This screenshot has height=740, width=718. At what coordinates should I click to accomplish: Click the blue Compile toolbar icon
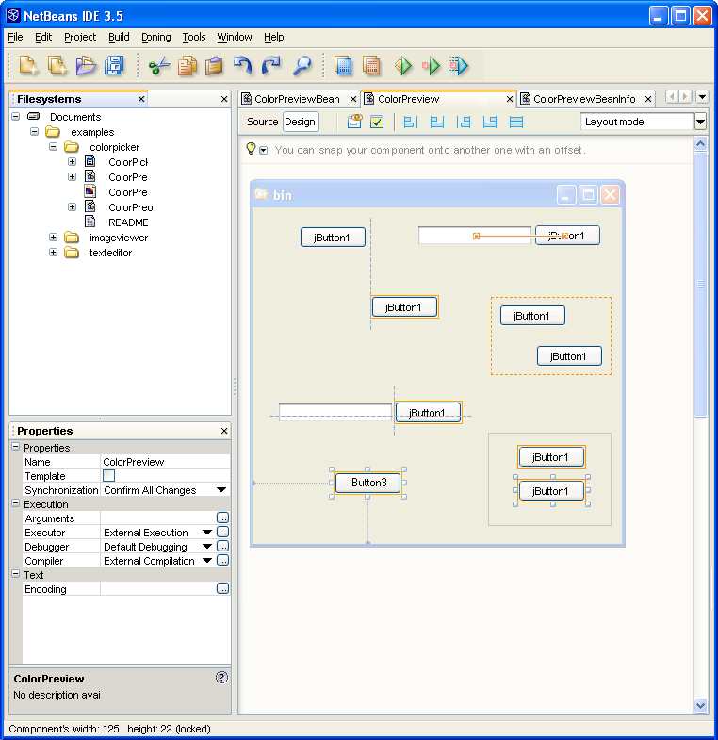point(343,66)
